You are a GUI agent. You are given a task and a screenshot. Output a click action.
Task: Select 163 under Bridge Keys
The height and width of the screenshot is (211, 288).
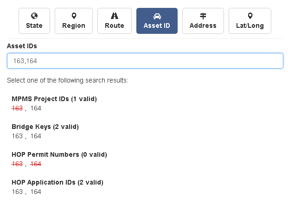(x=17, y=136)
